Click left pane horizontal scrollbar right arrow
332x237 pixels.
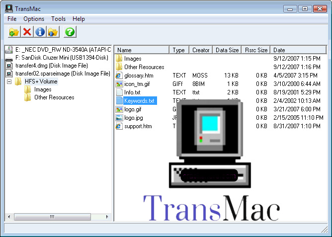click(x=108, y=218)
